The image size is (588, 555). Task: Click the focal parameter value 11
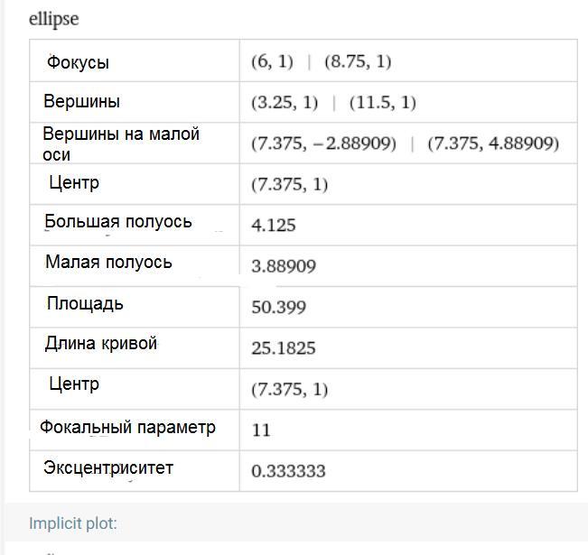click(261, 430)
